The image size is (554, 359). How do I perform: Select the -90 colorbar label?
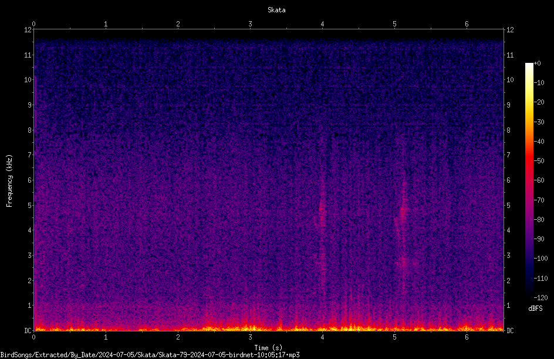(x=539, y=239)
